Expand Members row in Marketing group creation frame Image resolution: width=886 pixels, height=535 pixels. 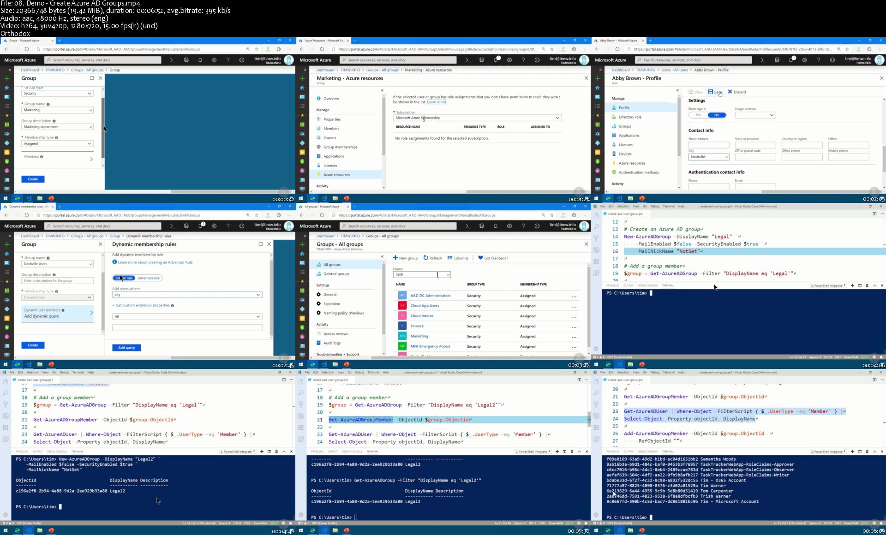click(x=57, y=158)
